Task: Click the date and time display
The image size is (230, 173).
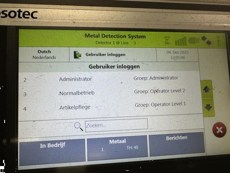Action: tap(177, 55)
